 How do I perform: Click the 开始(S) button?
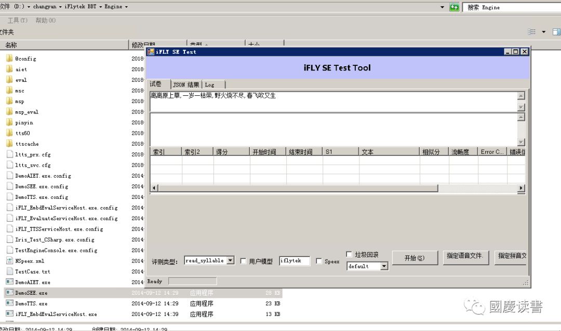click(415, 258)
